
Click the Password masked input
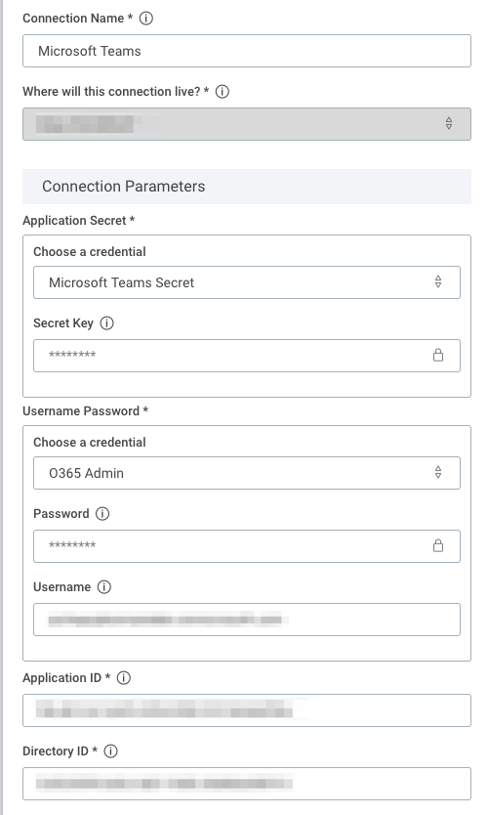tap(247, 546)
